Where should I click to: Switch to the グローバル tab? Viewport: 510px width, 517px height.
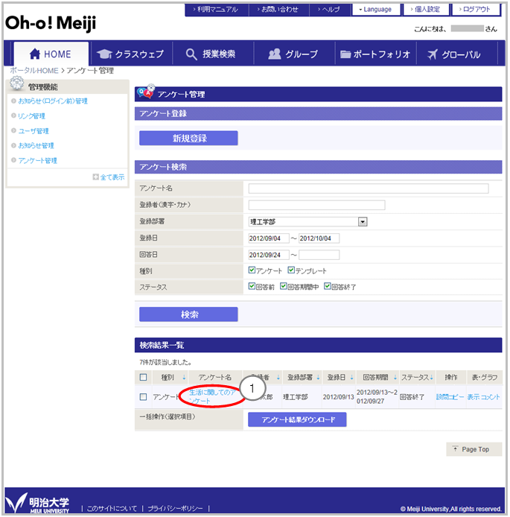pos(457,54)
